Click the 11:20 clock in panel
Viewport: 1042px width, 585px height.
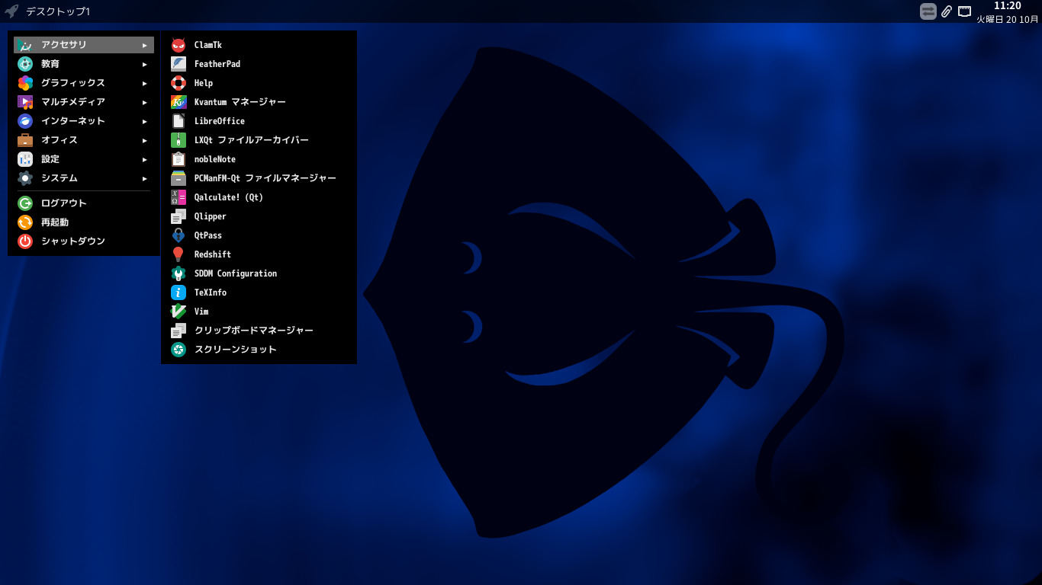[x=1008, y=6]
